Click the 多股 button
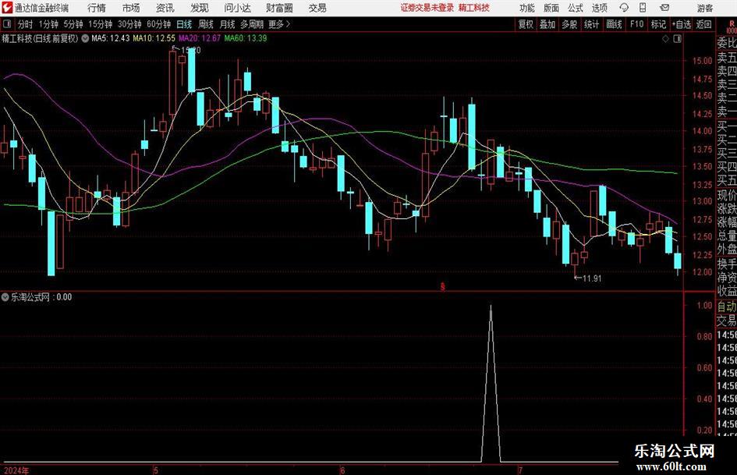This screenshot has height=475, width=737. tap(569, 24)
